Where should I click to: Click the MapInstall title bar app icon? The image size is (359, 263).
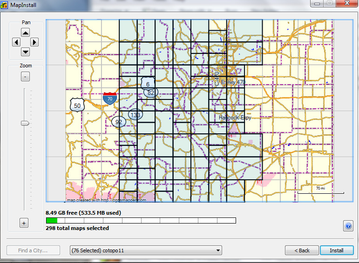point(5,4)
